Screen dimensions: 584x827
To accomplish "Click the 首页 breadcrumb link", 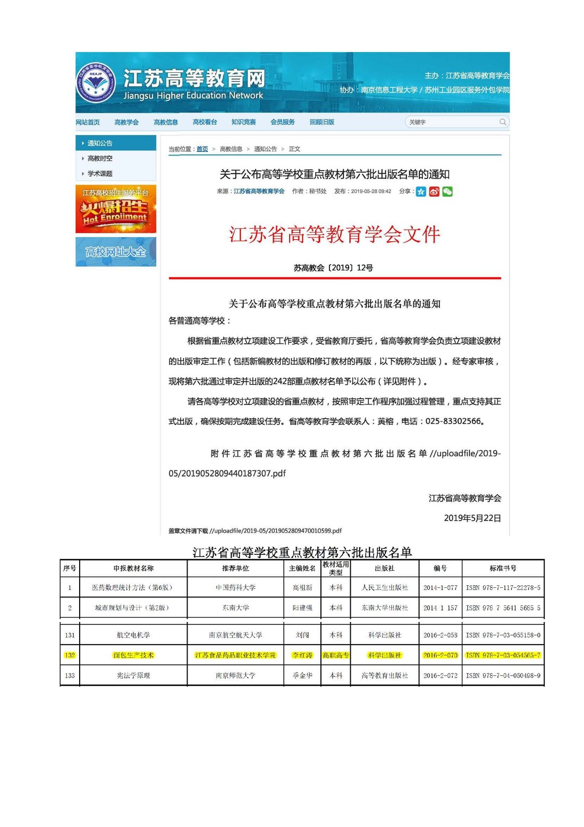I will tap(202, 149).
